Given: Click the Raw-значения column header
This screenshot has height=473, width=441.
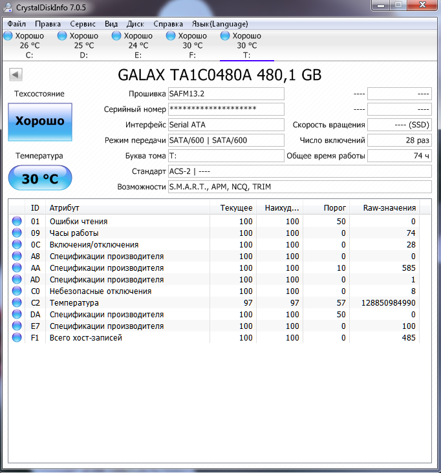Looking at the screenshot, I should pyautogui.click(x=385, y=208).
